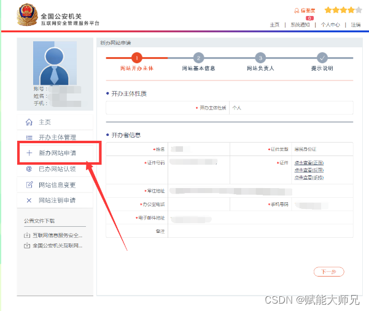Click the 公告文件下载 heading
This screenshot has width=369, height=311.
[39, 221]
